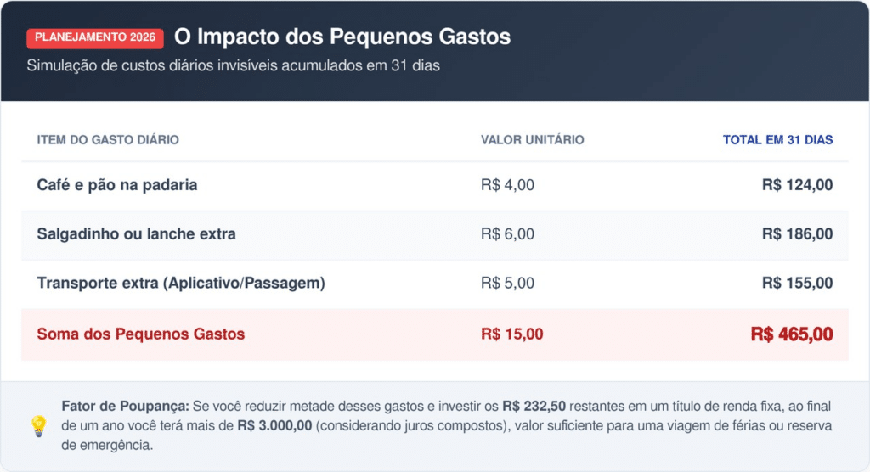Image resolution: width=870 pixels, height=472 pixels.
Task: Click the large red R$ 465,00 total
Action: pyautogui.click(x=791, y=334)
